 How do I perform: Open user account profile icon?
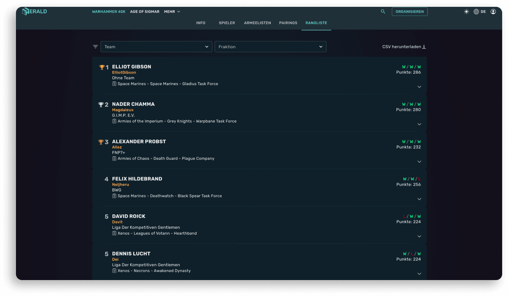(493, 12)
